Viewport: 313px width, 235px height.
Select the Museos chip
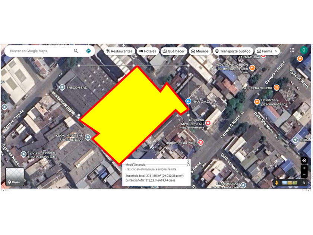200,51
